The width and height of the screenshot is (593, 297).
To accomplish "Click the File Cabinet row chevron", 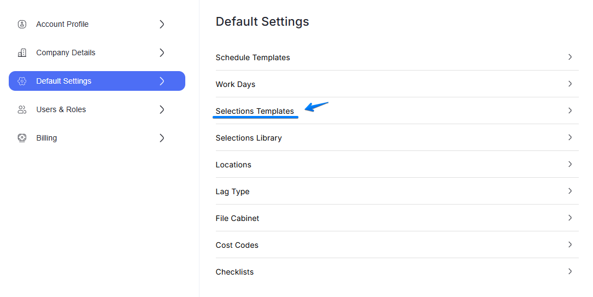I will (x=570, y=218).
